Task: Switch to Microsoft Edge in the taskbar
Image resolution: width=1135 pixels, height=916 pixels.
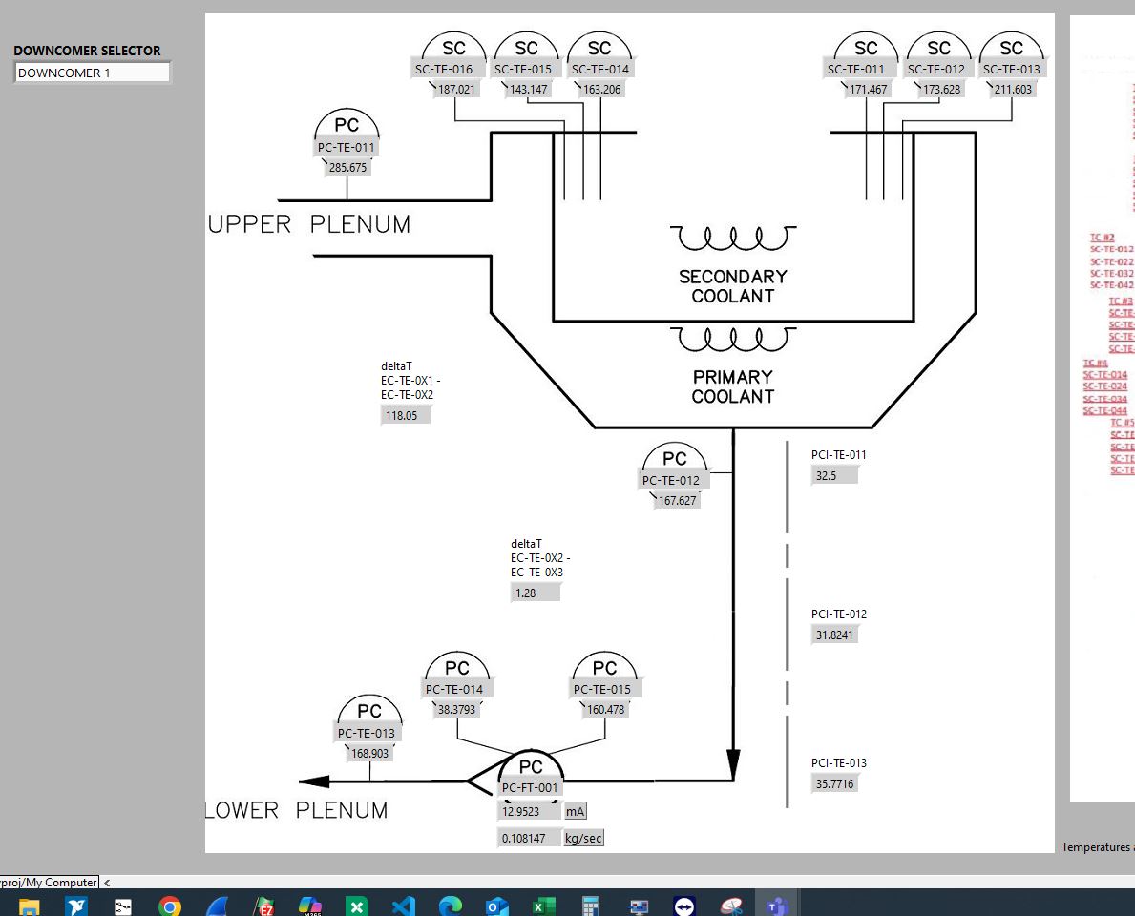Action: [450, 906]
